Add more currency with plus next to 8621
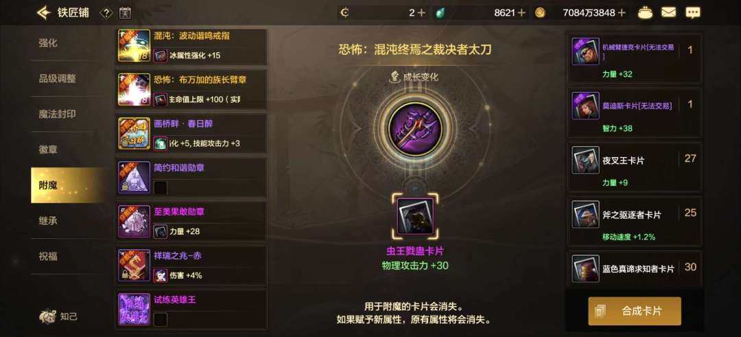This screenshot has width=741, height=337. click(x=521, y=13)
